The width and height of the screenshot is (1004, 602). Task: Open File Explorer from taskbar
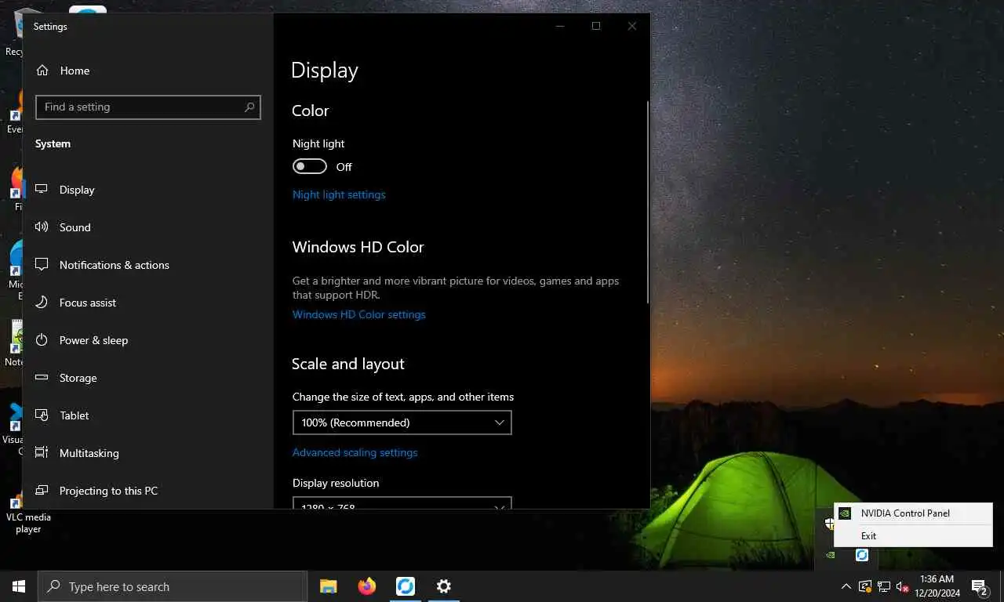click(x=329, y=586)
